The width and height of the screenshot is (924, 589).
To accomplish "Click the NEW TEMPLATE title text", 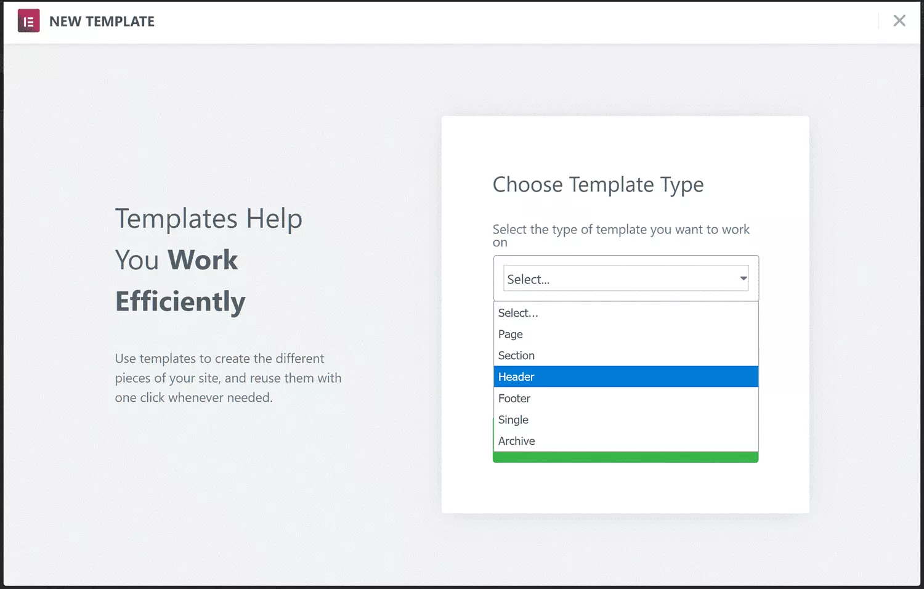I will pyautogui.click(x=102, y=22).
